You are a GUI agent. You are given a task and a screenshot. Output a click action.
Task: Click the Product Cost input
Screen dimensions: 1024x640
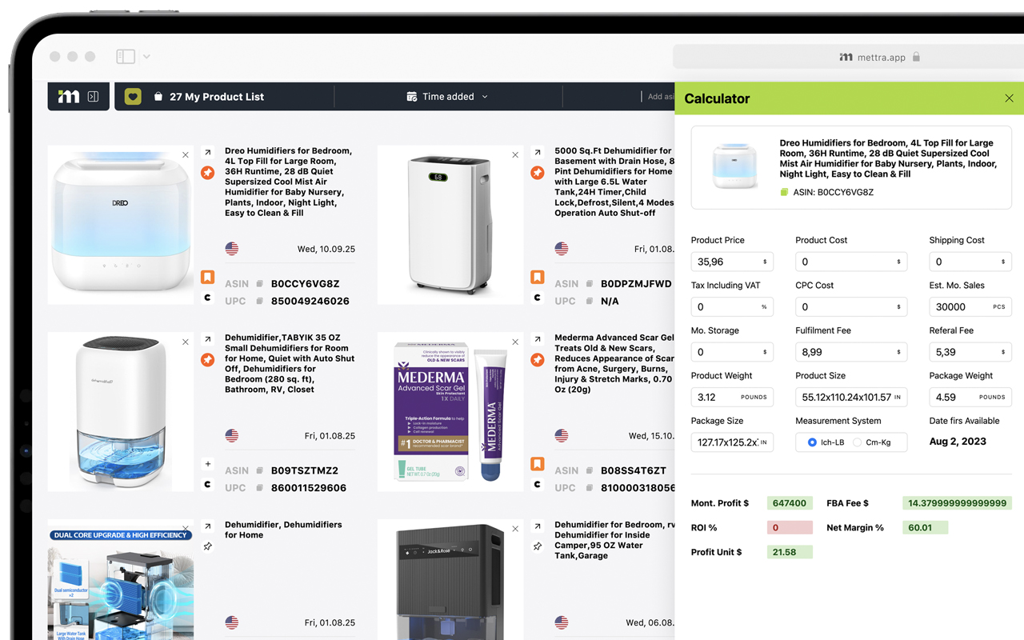click(x=851, y=262)
